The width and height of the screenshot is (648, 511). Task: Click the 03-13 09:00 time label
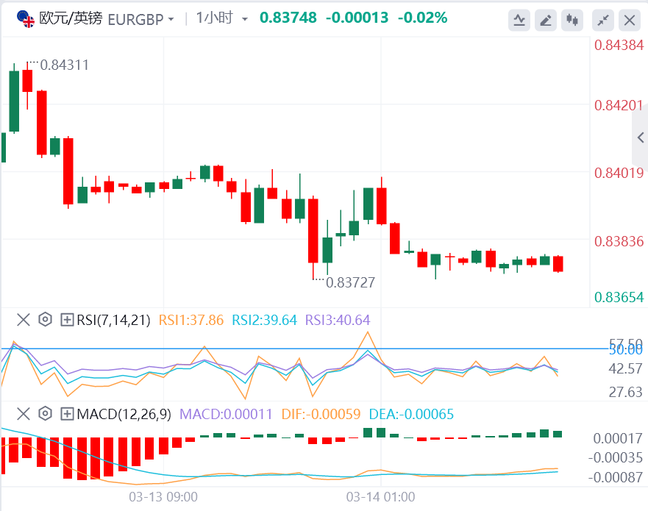tap(163, 496)
